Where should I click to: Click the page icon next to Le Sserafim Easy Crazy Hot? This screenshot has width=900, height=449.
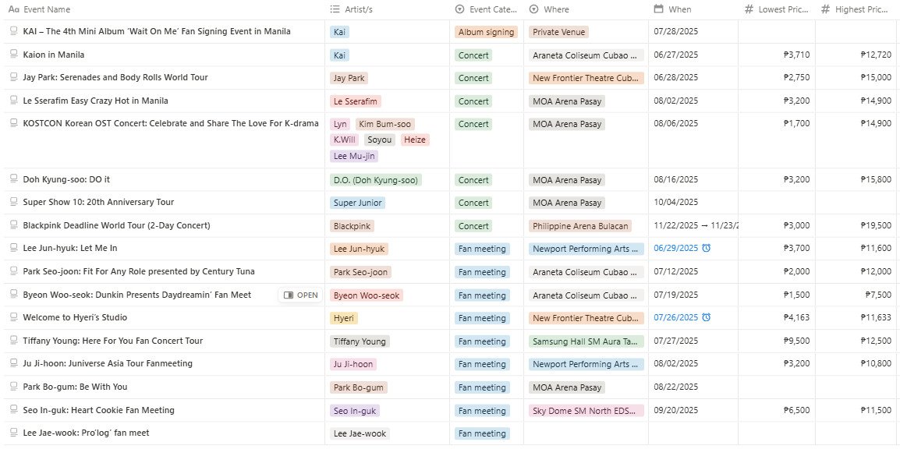(x=14, y=101)
